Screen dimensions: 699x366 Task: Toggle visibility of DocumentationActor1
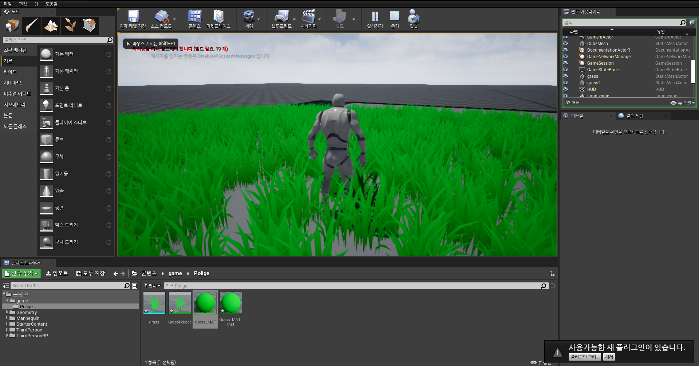[x=565, y=50]
